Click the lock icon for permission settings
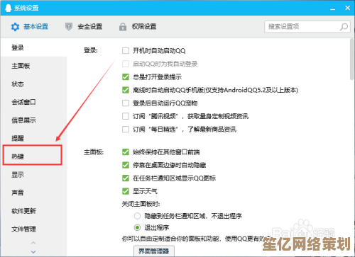Image resolution: width=355 pixels, height=257 pixels. coord(123,27)
